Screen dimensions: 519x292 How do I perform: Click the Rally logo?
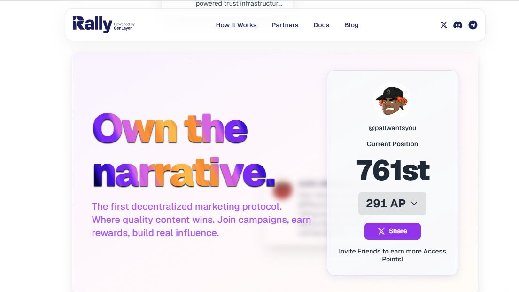[93, 24]
